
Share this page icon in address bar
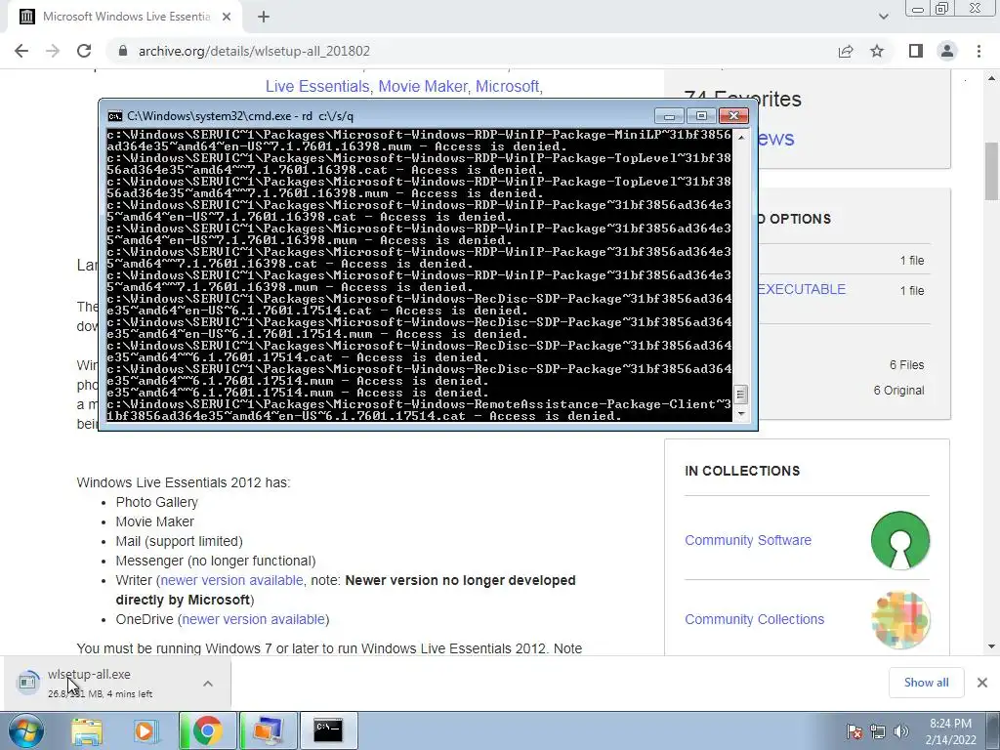[846, 51]
